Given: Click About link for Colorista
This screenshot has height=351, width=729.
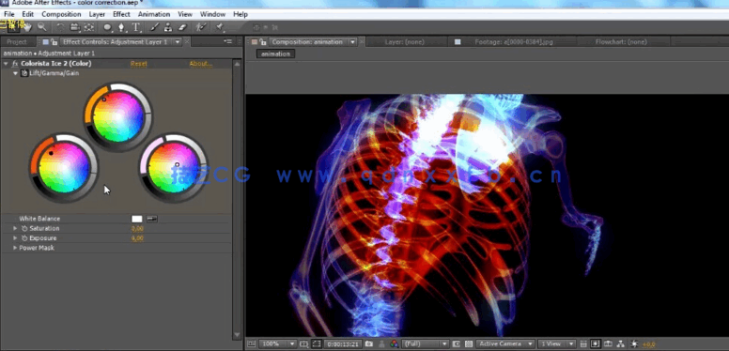Looking at the screenshot, I should tap(201, 64).
